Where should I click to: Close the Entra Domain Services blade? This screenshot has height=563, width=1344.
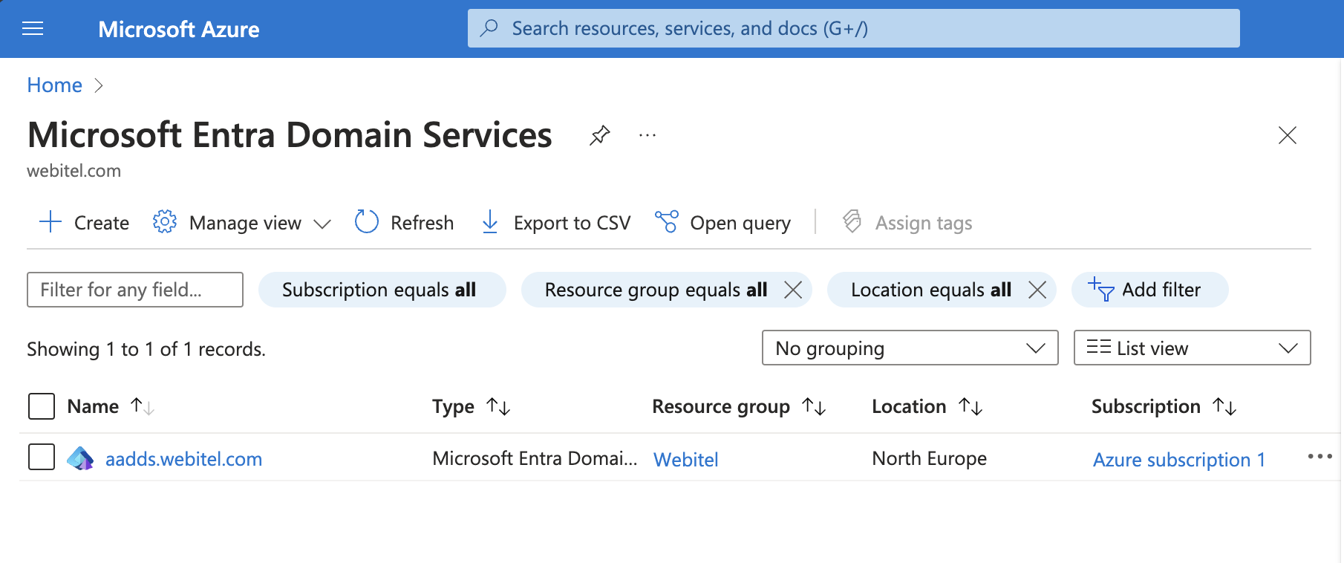[1288, 135]
